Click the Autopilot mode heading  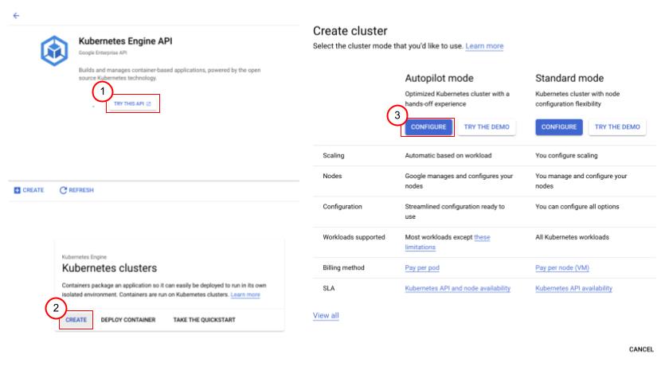tap(439, 78)
